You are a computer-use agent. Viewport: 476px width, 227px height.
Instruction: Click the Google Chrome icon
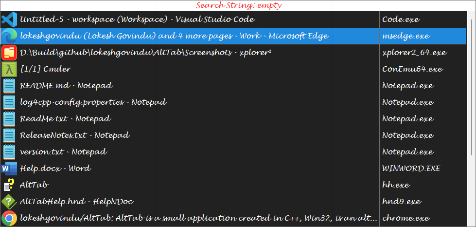click(x=9, y=218)
